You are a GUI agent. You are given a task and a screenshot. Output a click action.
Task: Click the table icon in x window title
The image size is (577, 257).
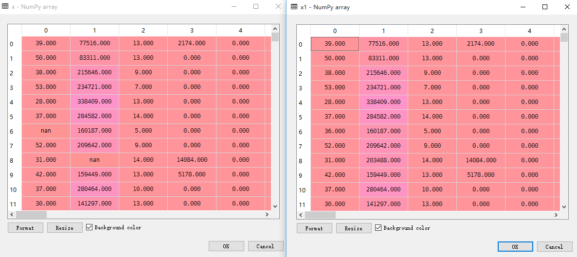(x=5, y=7)
